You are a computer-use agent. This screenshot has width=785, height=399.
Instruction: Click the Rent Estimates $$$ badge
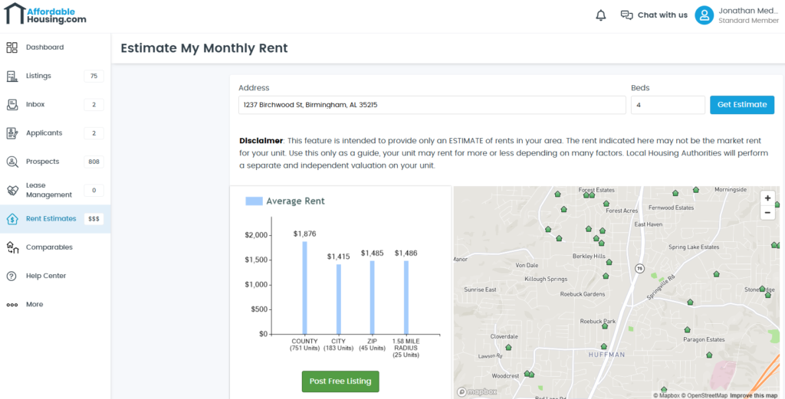point(94,219)
